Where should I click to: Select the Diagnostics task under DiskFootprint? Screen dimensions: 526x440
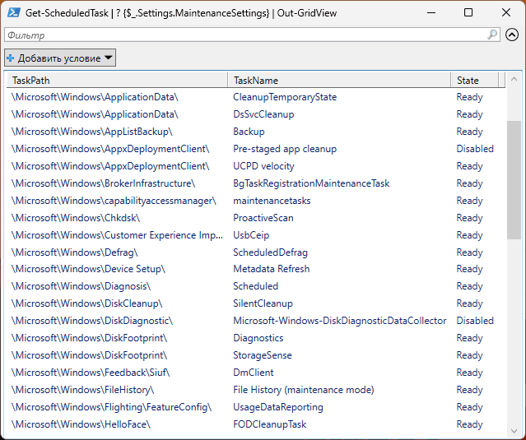(x=258, y=338)
